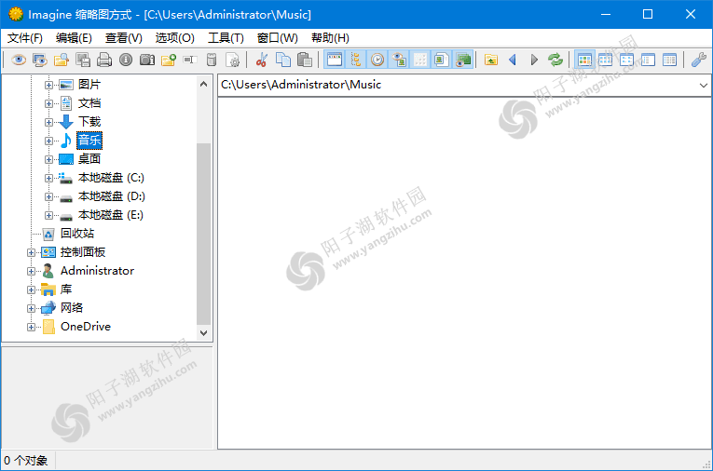Screen dimensions: 713x471
Task: Click the trash can delete icon
Action: coord(212,60)
